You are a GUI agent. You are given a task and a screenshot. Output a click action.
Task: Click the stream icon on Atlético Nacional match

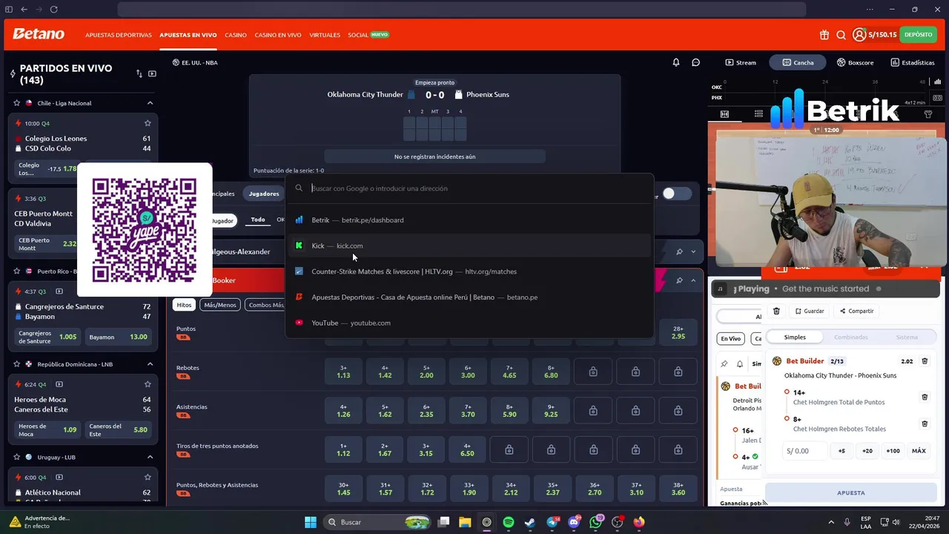(x=59, y=478)
